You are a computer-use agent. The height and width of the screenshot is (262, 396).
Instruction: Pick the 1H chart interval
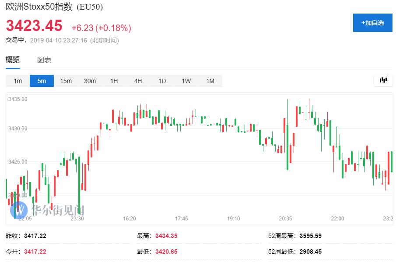[114, 81]
